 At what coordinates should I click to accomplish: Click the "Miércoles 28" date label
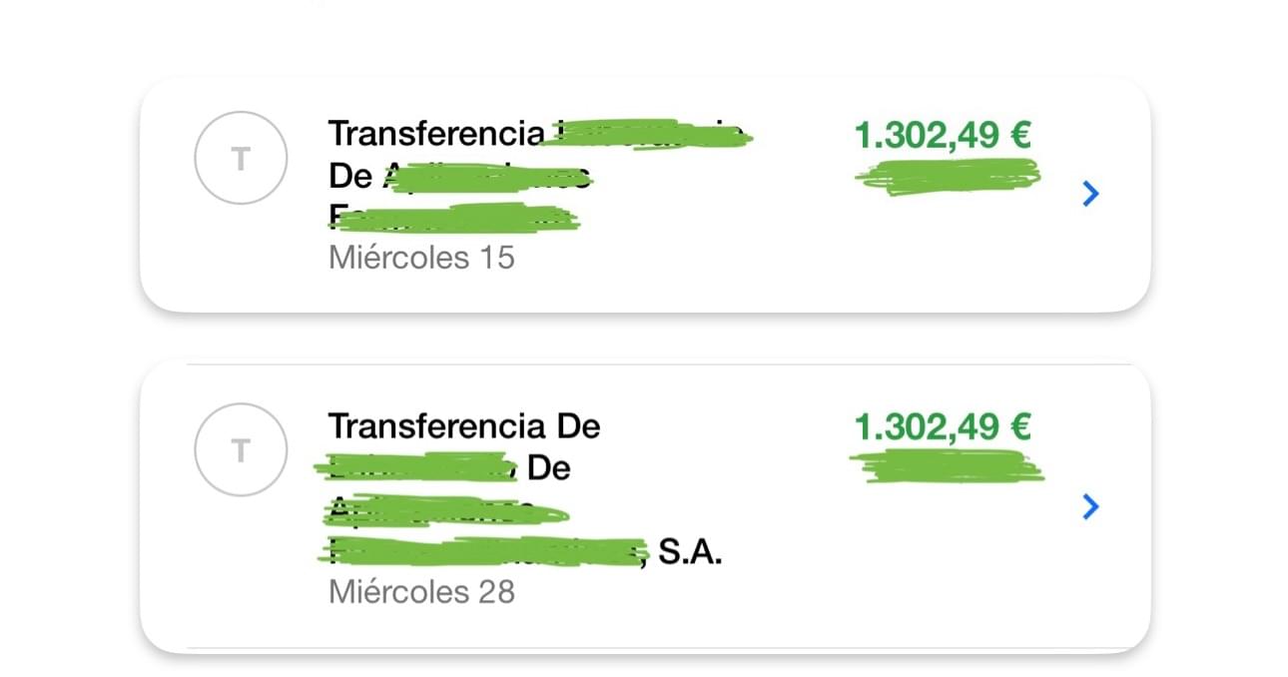[421, 591]
